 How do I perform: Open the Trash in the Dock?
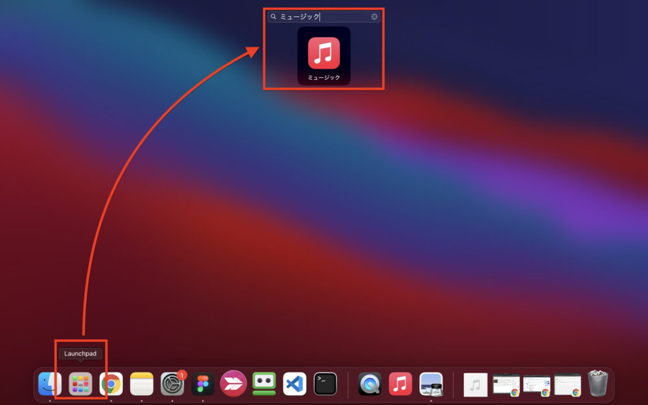pos(598,383)
